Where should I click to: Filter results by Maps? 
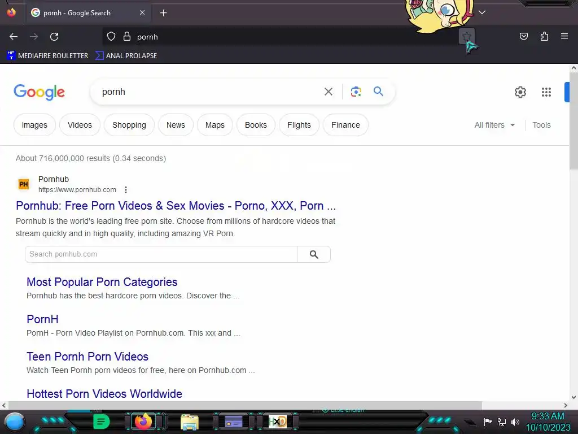tap(215, 125)
